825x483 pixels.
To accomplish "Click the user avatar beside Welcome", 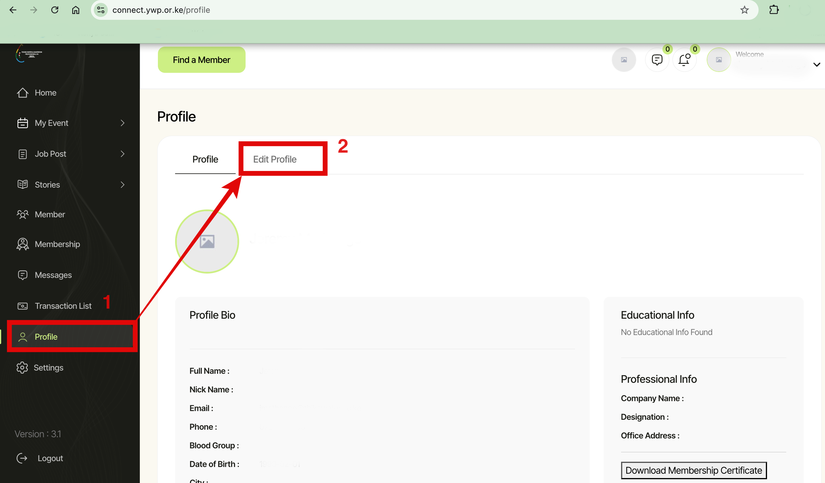I will (719, 60).
